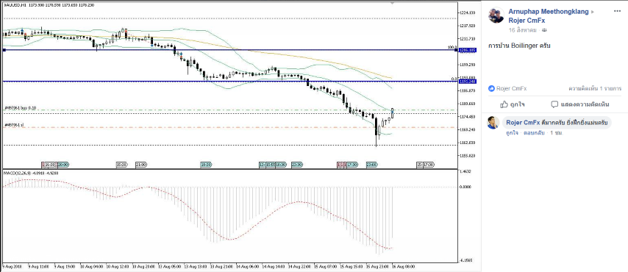
Task: Click the blue like reaction icon
Action: (x=491, y=88)
